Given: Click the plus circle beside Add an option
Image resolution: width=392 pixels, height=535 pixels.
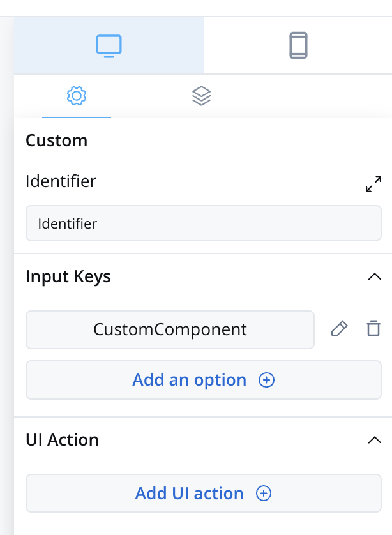Looking at the screenshot, I should [266, 380].
